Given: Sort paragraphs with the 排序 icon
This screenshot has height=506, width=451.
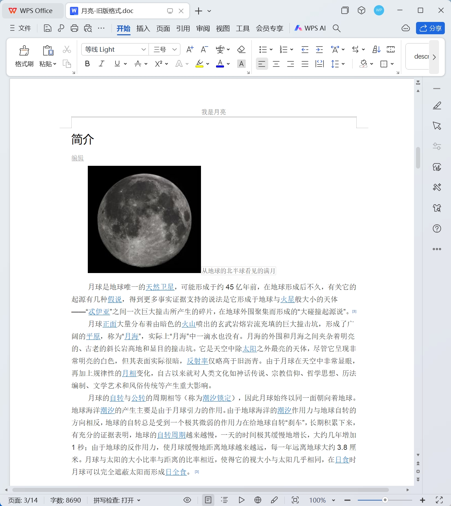Looking at the screenshot, I should coord(376,49).
